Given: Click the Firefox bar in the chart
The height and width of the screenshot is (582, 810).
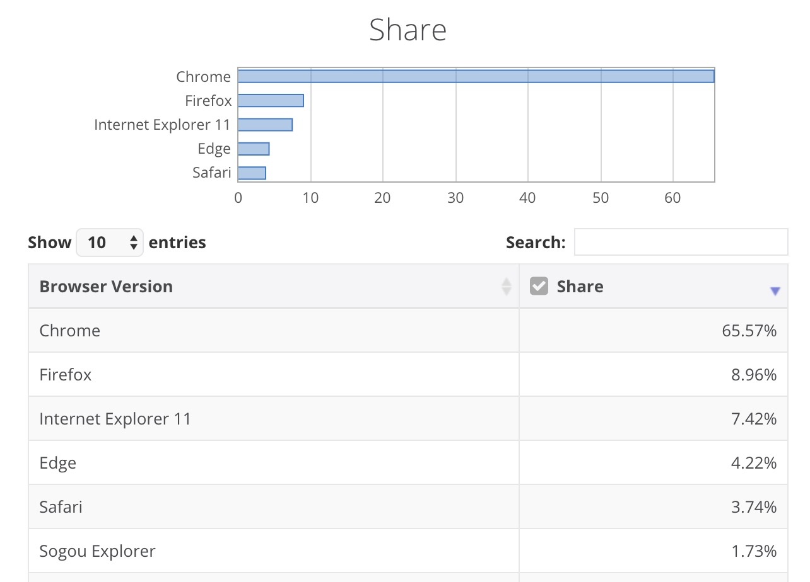Looking at the screenshot, I should point(271,101).
